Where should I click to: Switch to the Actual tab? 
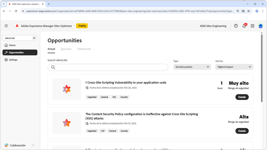click(51, 49)
